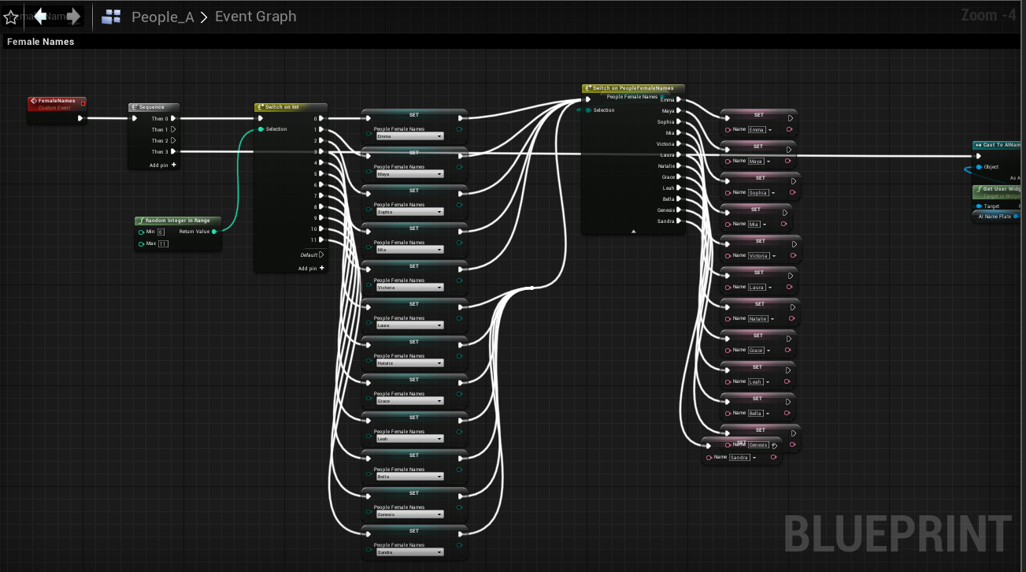The height and width of the screenshot is (572, 1026).
Task: Edit the Name field containing Mia
Action: (x=754, y=225)
